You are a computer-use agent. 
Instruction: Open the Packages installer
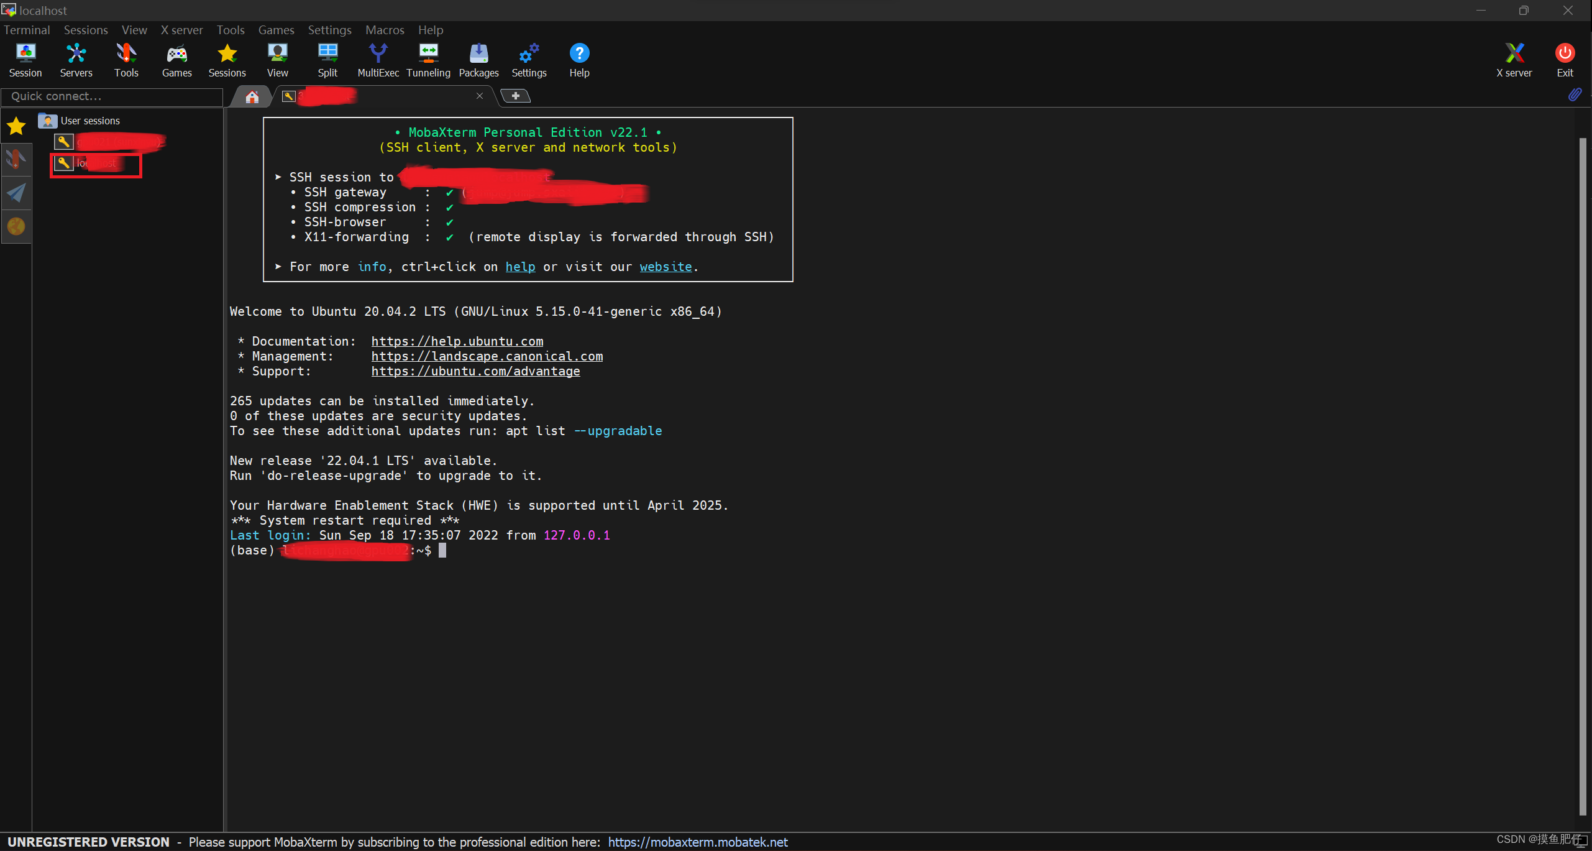[x=478, y=59]
